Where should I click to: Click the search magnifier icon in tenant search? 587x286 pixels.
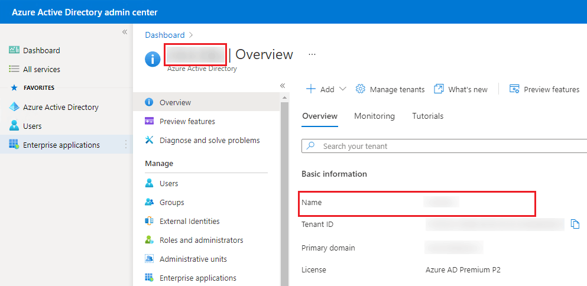[311, 145]
